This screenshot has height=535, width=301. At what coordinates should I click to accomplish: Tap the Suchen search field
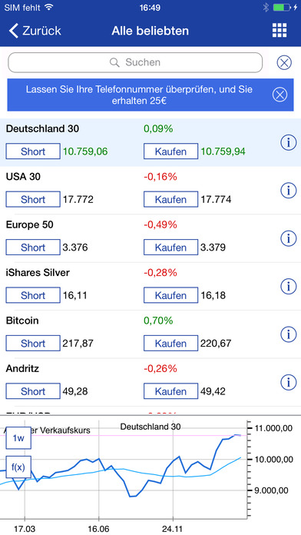pyautogui.click(x=135, y=62)
